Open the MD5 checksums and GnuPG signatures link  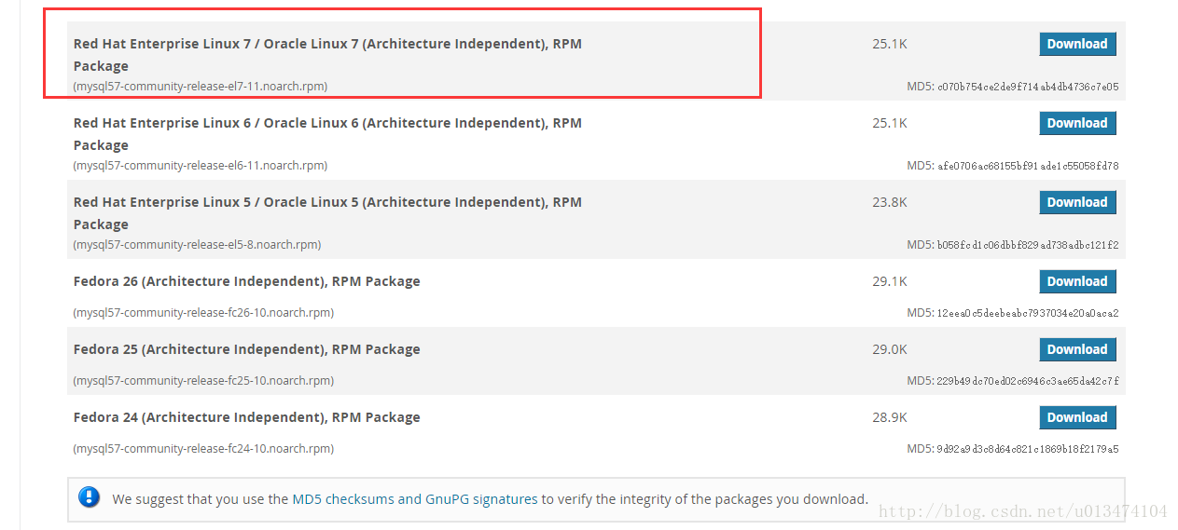click(x=415, y=499)
